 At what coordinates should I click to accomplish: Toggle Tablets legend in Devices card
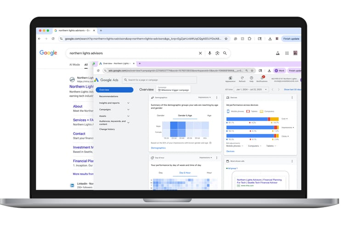(x=252, y=111)
